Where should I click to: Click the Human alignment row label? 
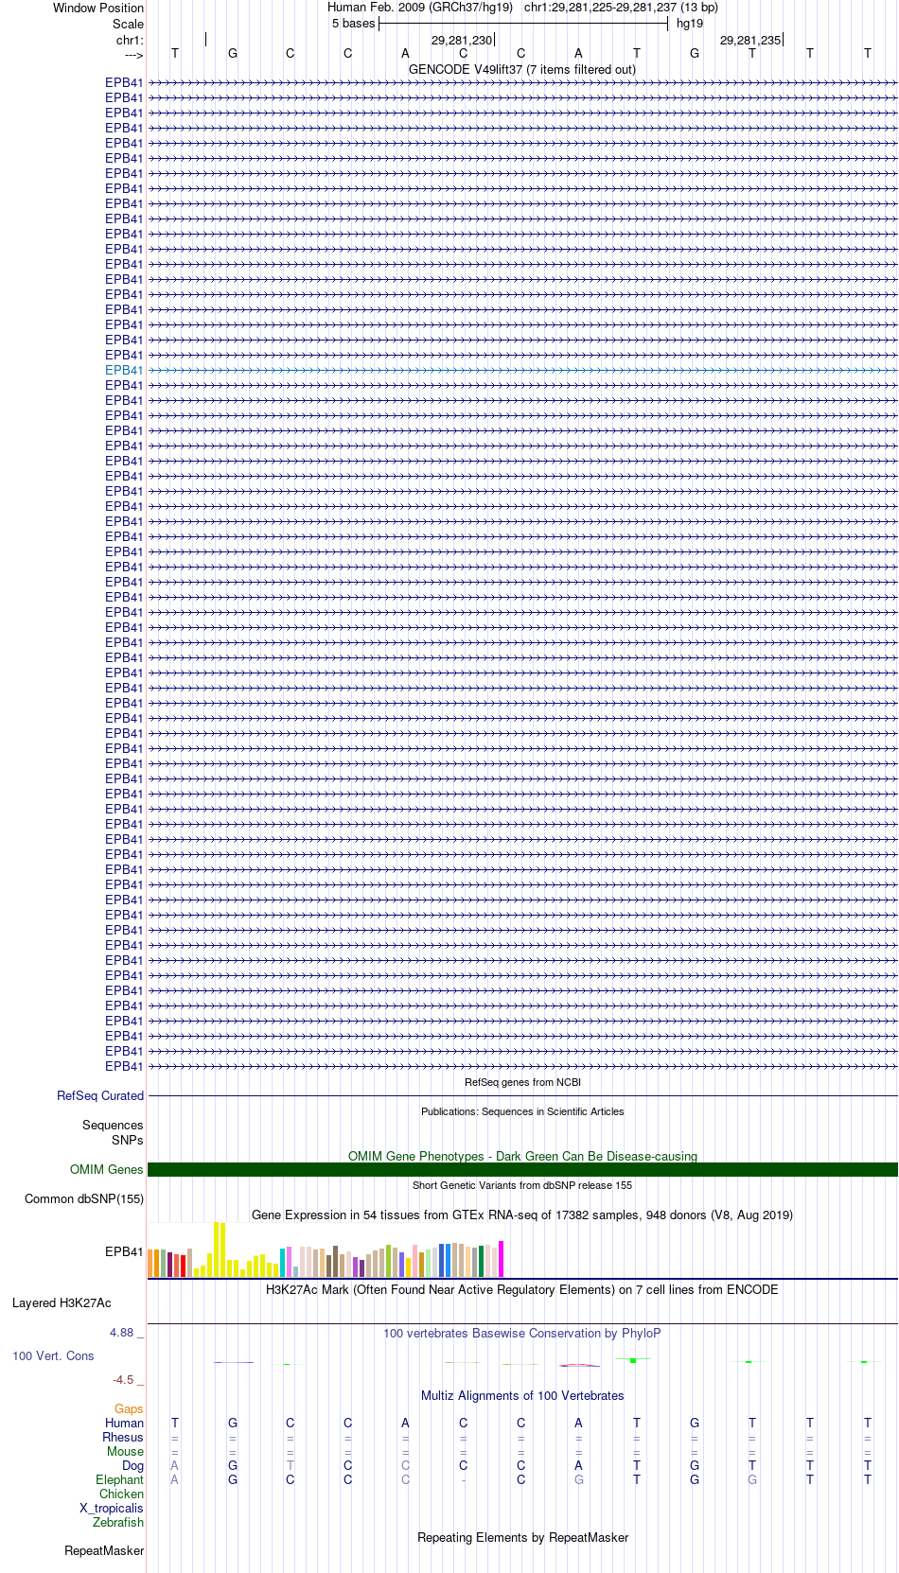[x=125, y=1424]
